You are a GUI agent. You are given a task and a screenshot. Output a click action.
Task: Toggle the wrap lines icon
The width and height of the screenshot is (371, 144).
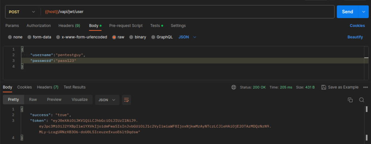coord(126,100)
